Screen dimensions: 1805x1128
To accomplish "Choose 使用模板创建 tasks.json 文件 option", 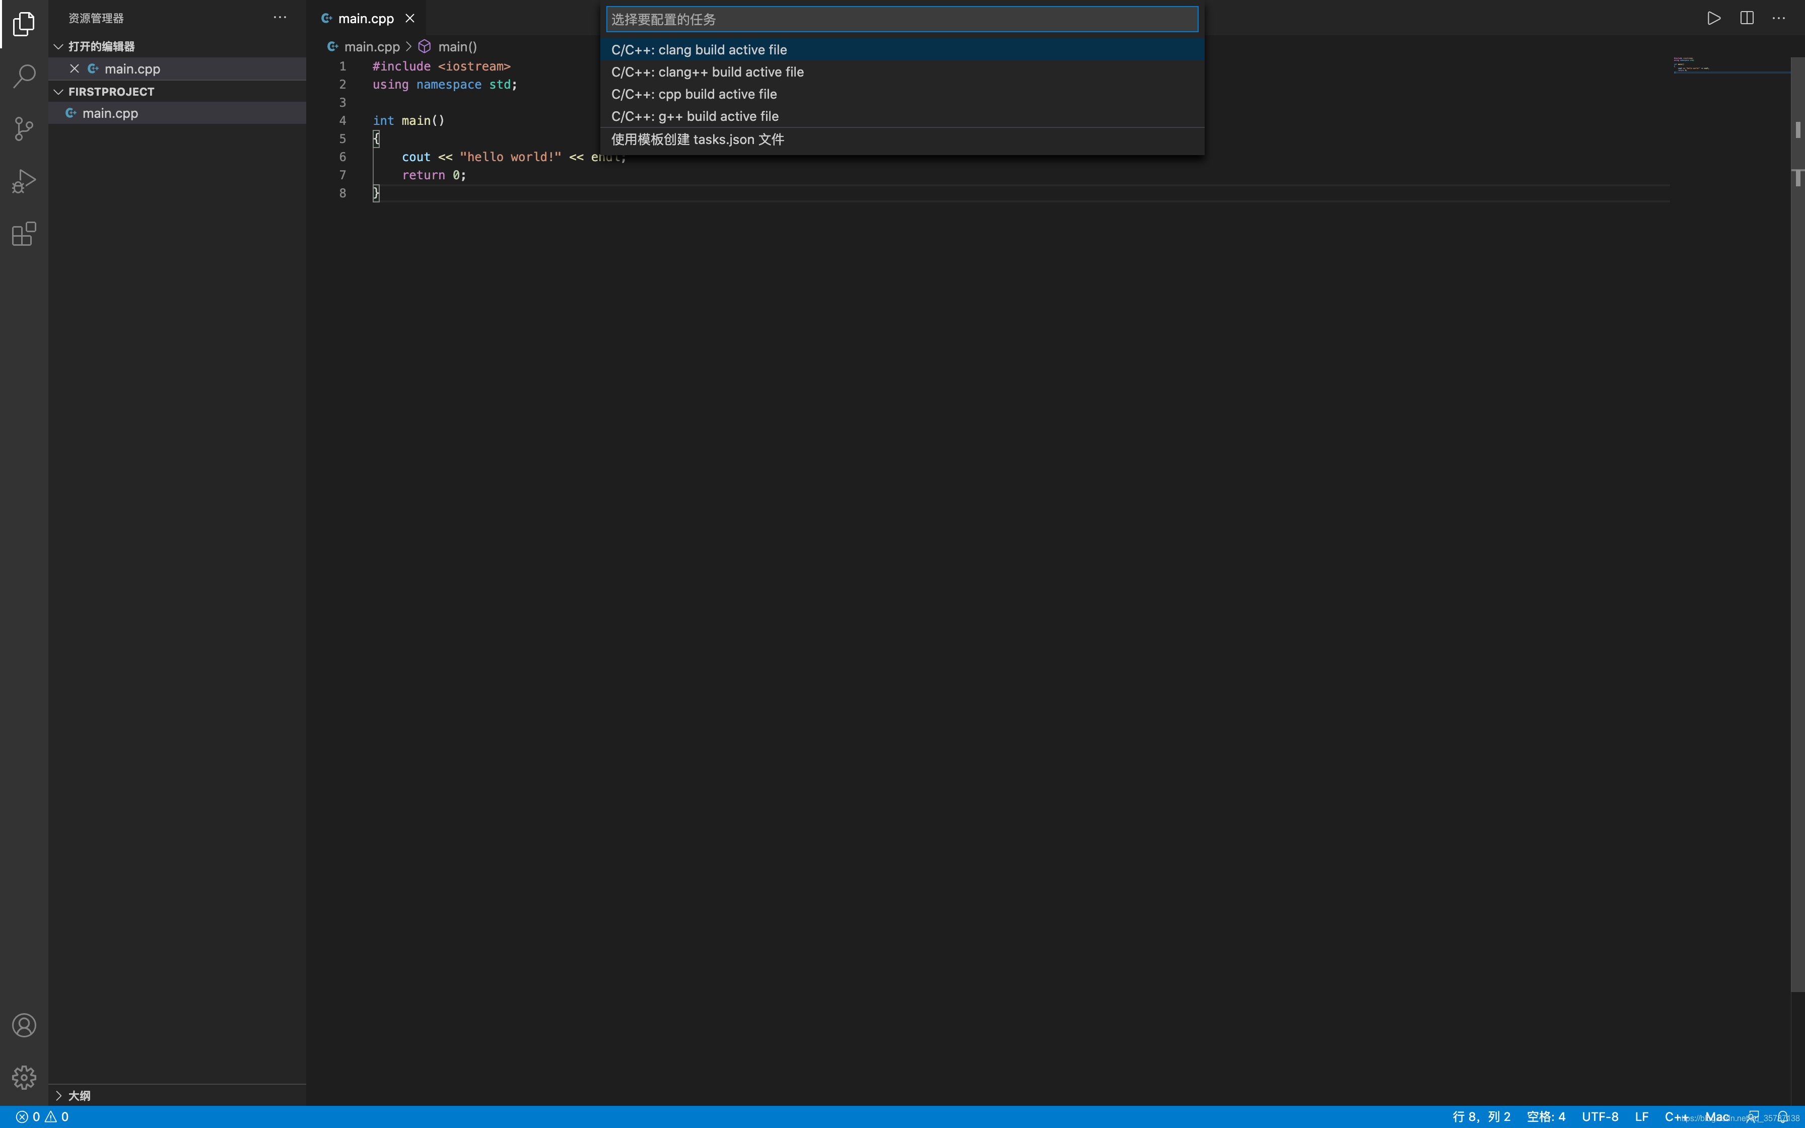I will [x=698, y=139].
